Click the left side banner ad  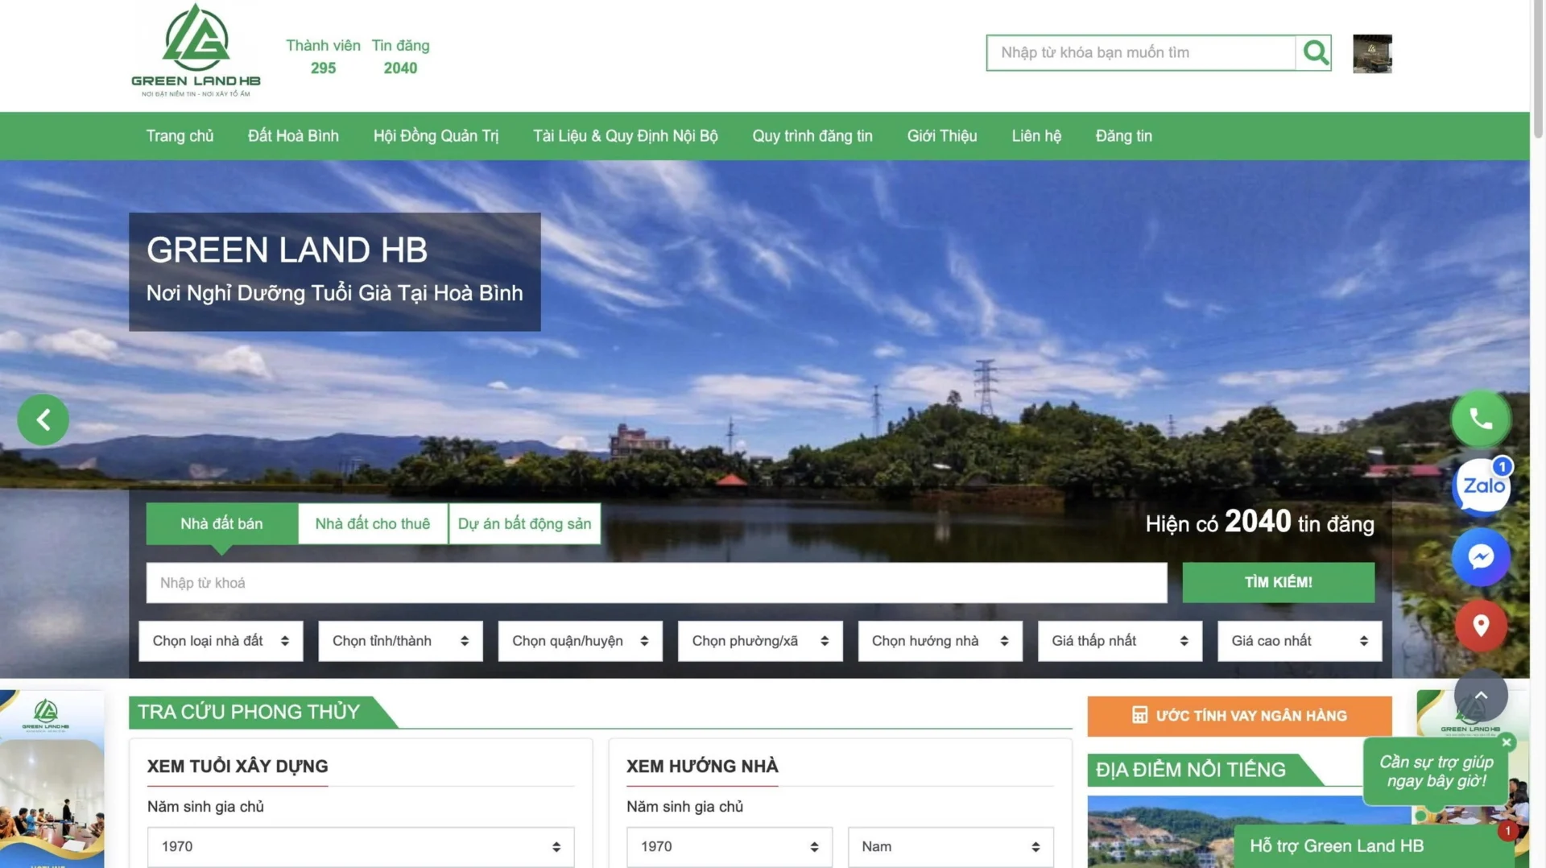click(52, 779)
